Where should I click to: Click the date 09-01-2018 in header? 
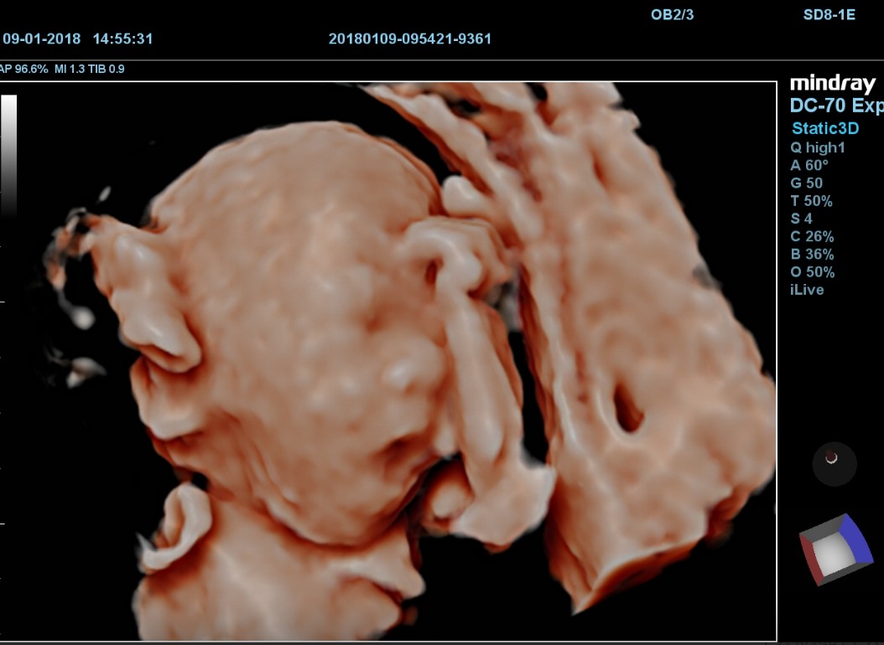pos(41,39)
